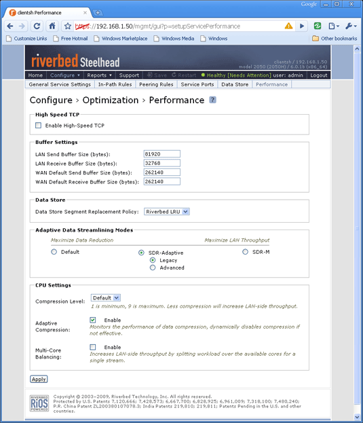Switch to General Service Settings tab
Image resolution: width=363 pixels, height=423 pixels.
[60, 84]
